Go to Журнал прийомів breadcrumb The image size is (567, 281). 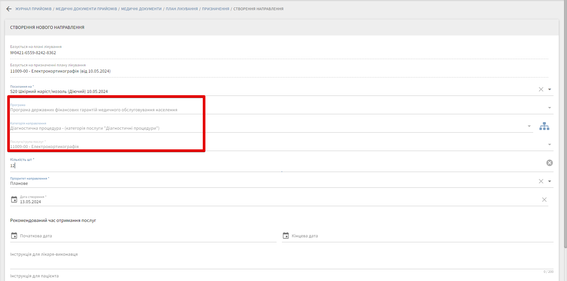click(33, 9)
